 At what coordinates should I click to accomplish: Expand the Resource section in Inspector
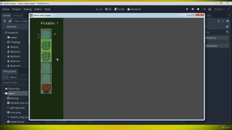click(217, 38)
